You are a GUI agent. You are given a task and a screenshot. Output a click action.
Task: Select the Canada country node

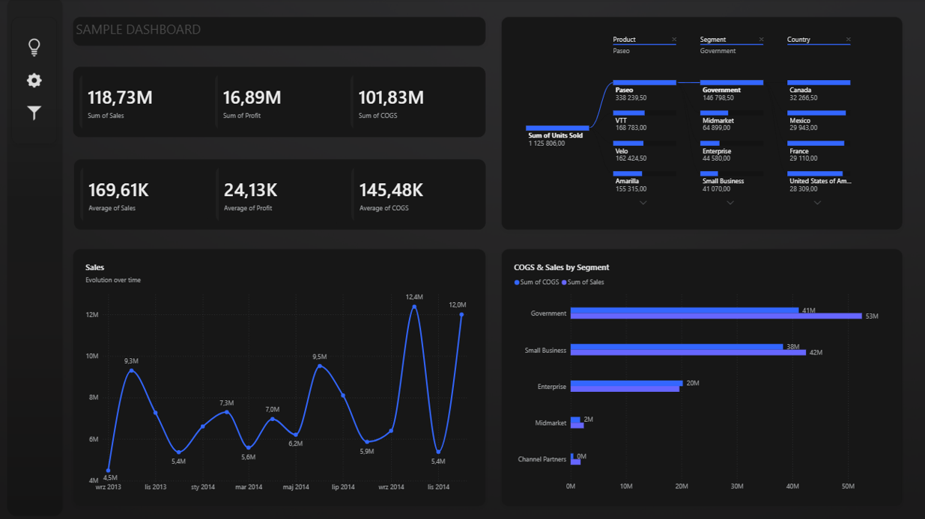coord(819,91)
